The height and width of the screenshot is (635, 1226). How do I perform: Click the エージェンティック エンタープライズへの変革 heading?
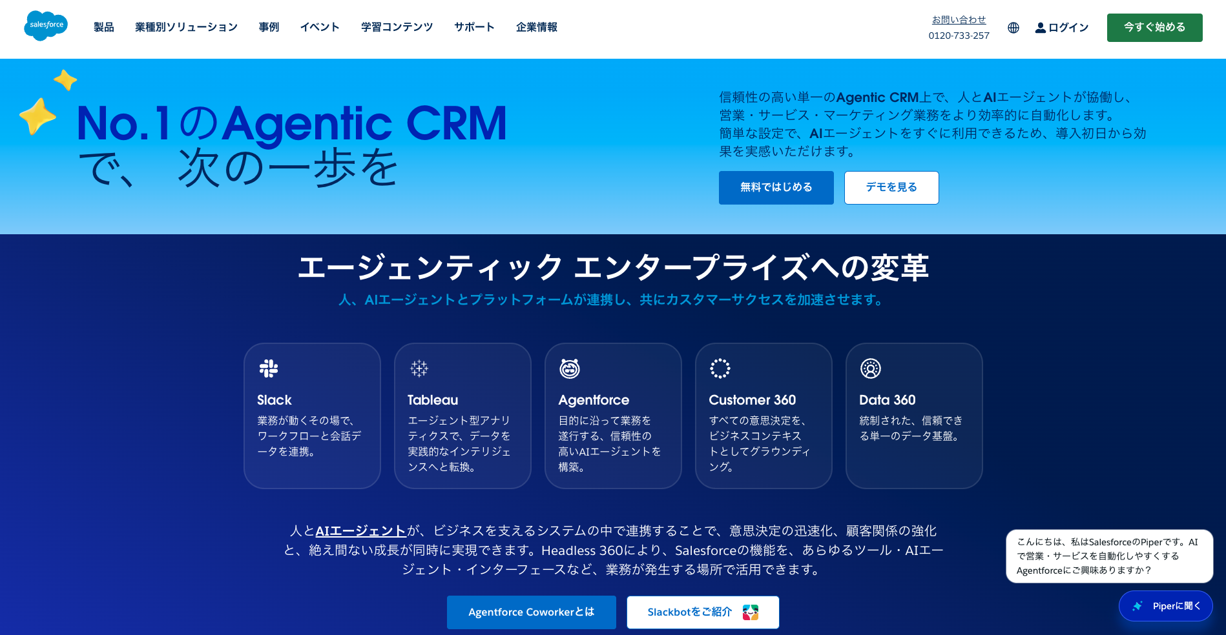tap(613, 267)
